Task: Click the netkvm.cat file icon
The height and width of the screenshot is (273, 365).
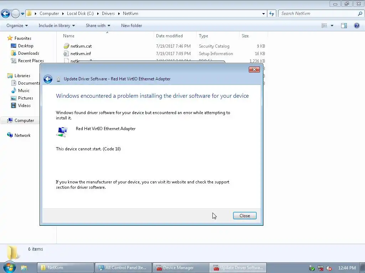Action: coord(66,46)
